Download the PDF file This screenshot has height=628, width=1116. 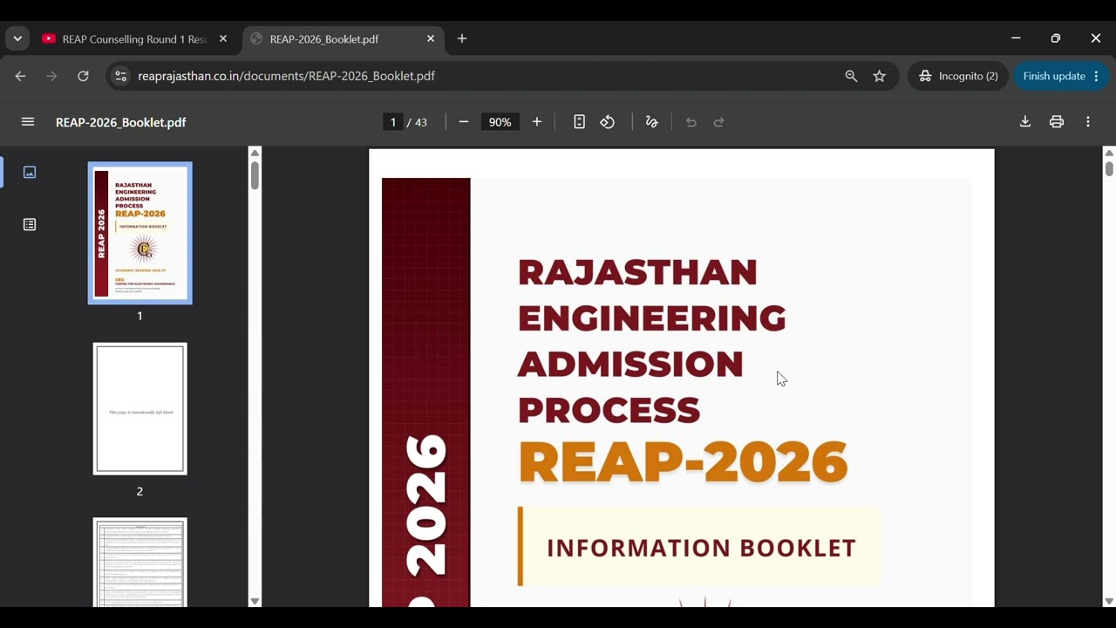coord(1025,122)
